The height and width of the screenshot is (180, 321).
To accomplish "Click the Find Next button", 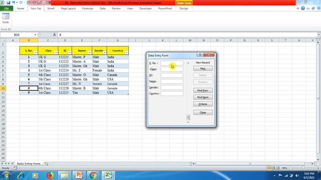I will (203, 97).
